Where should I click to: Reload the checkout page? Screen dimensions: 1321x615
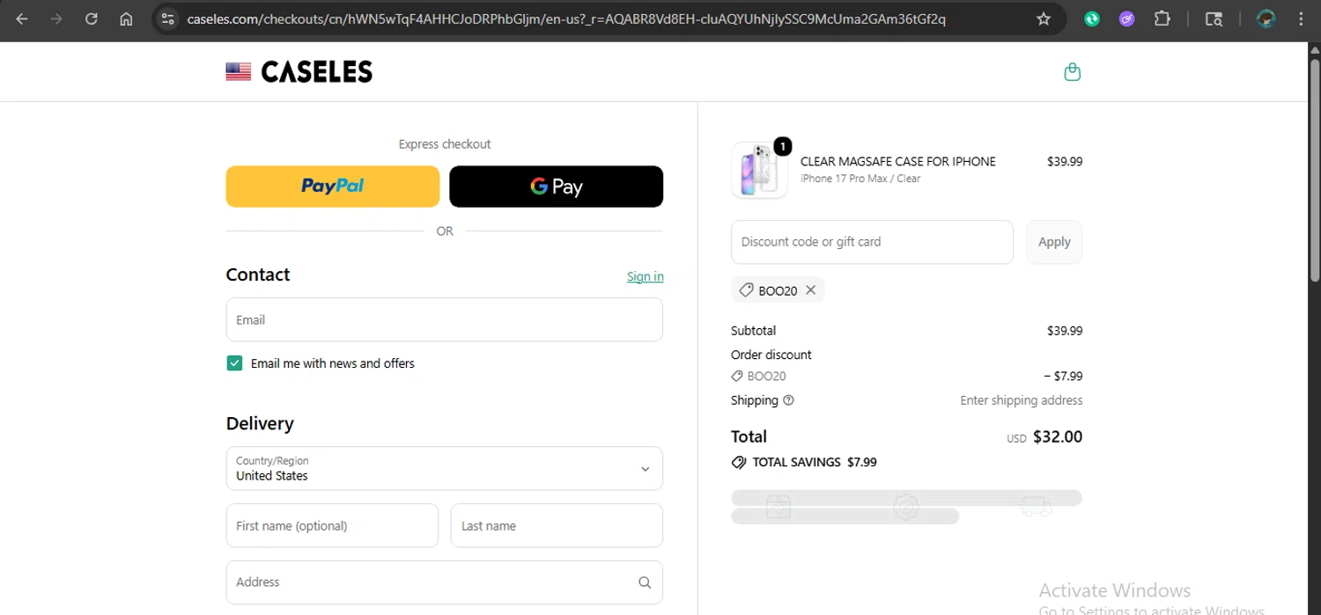92,18
